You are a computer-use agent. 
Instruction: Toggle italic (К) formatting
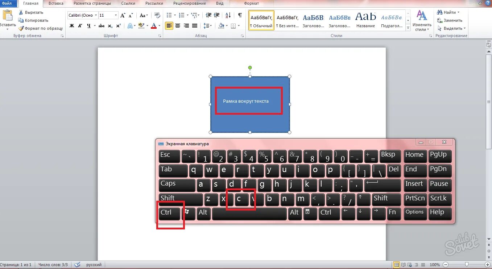[79, 26]
